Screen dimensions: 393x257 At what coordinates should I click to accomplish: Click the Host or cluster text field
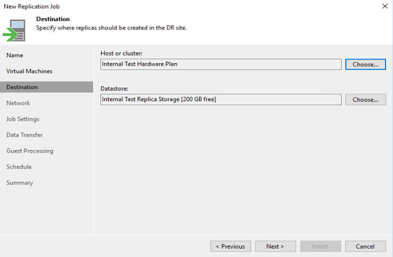(x=221, y=64)
